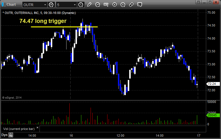221x139 pixels.
Task: Open the 5-minute interval dropdown
Action: (x=75, y=5)
